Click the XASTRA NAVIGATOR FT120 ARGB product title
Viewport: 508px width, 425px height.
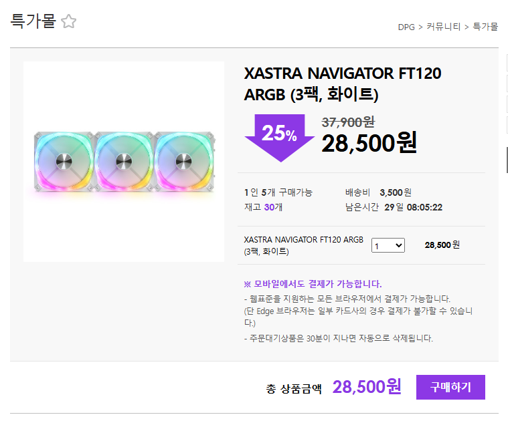pyautogui.click(x=343, y=84)
